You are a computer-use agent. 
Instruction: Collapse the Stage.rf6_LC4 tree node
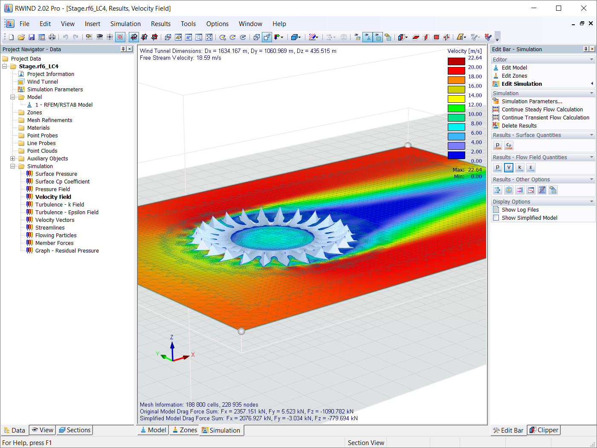coord(5,66)
